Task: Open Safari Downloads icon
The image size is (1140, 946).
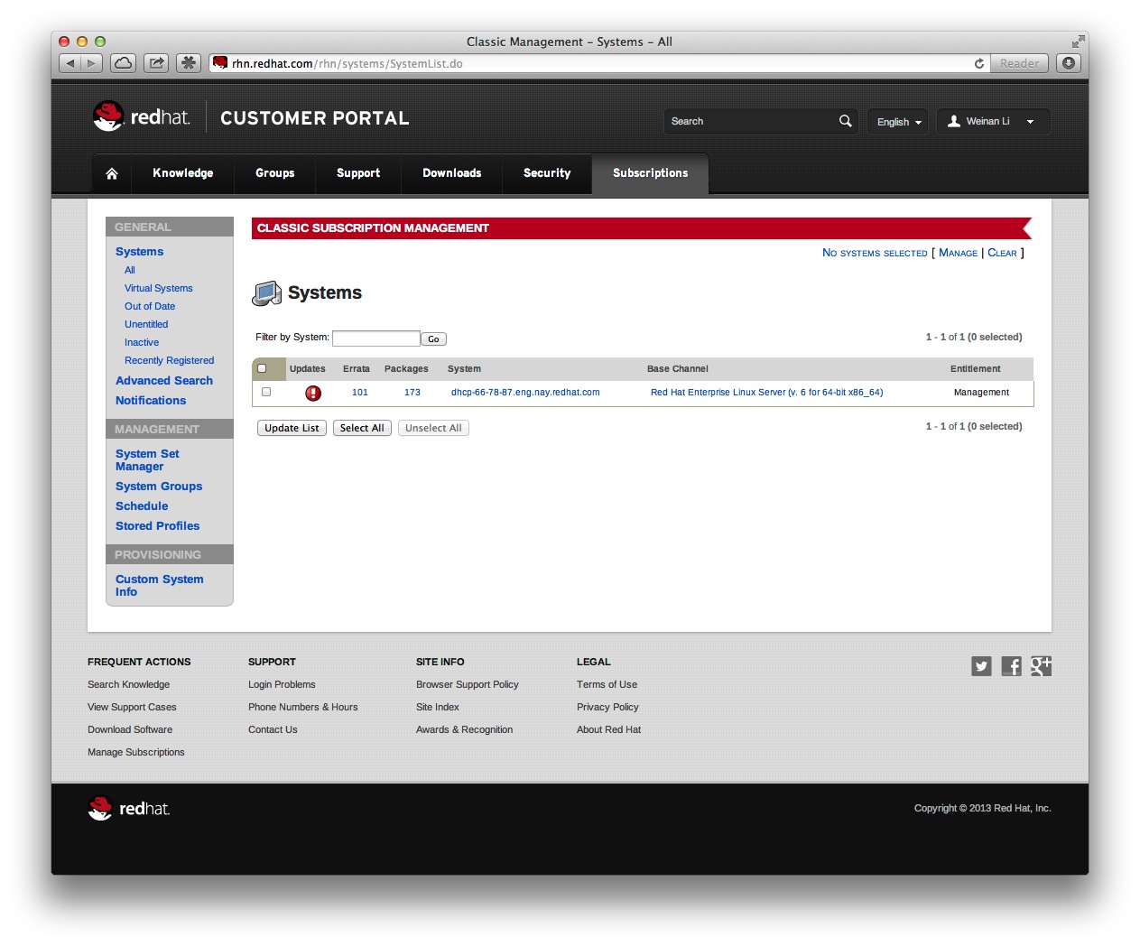Action: (x=1069, y=63)
